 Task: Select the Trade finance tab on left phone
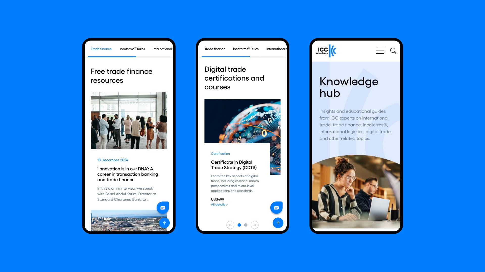pyautogui.click(x=101, y=49)
